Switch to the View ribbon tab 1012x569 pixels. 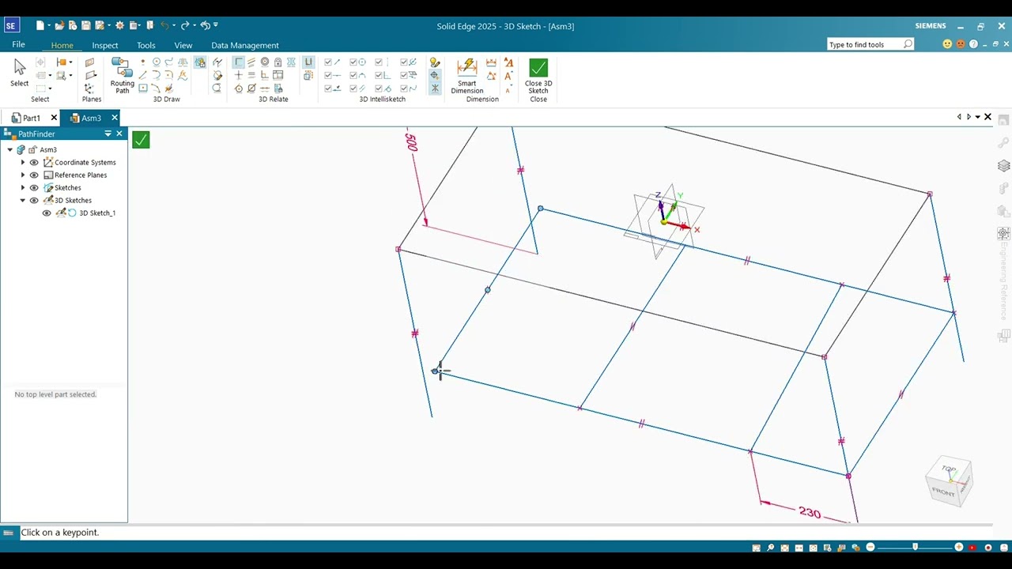183,45
